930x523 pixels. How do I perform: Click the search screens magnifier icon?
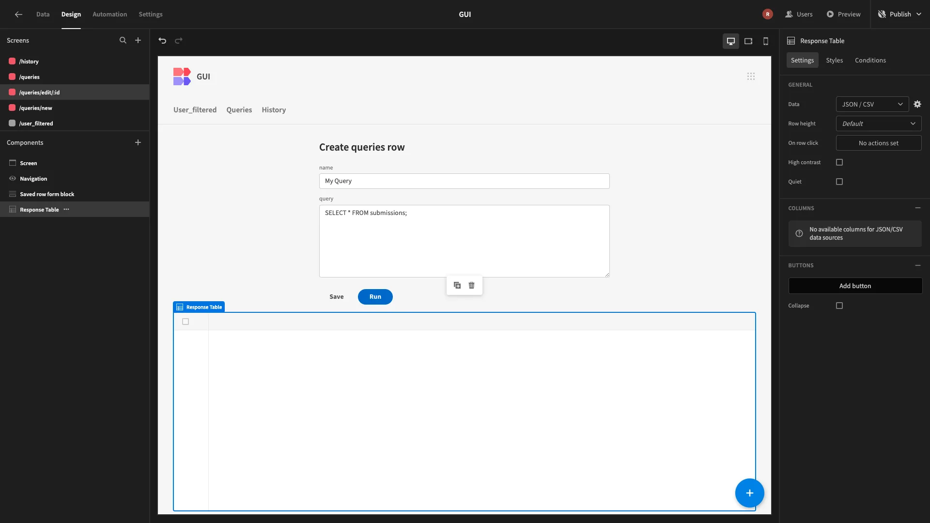(x=123, y=41)
